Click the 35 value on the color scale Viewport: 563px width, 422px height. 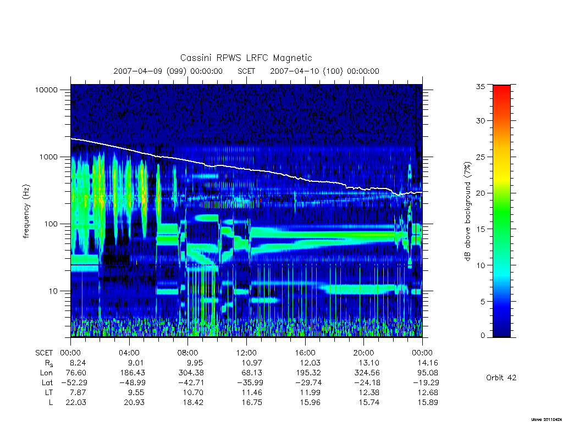tap(481, 86)
